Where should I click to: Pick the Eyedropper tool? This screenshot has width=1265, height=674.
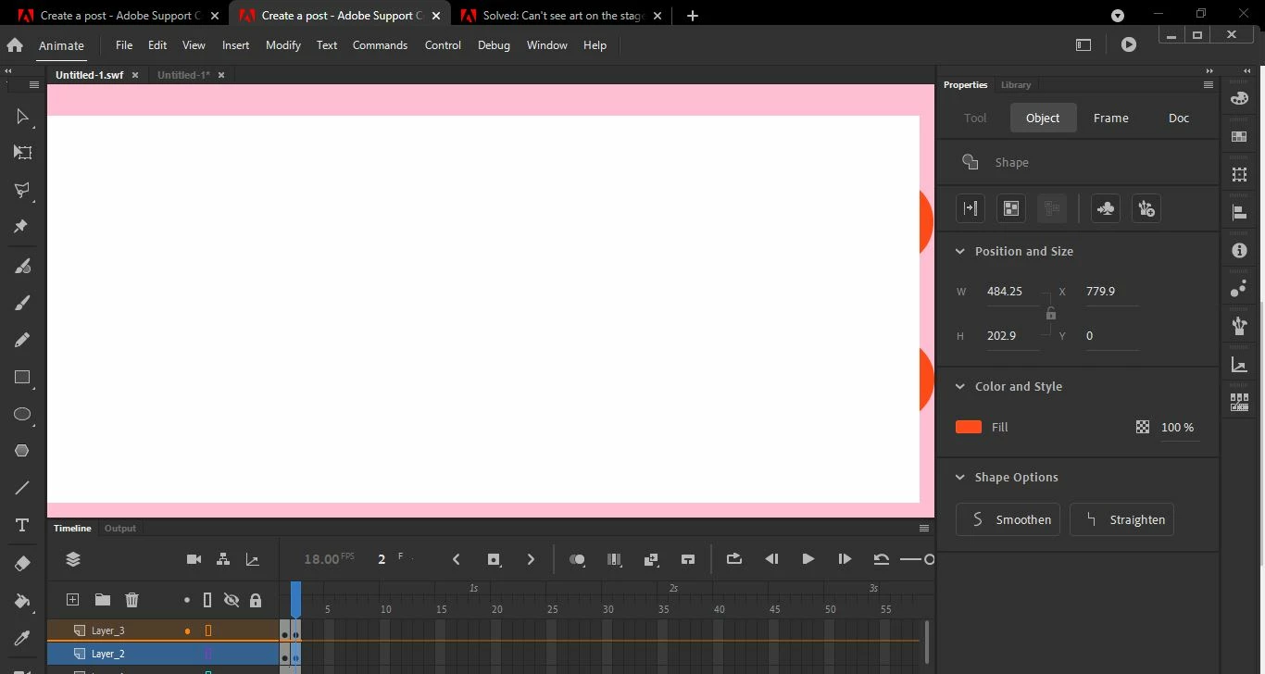(23, 638)
